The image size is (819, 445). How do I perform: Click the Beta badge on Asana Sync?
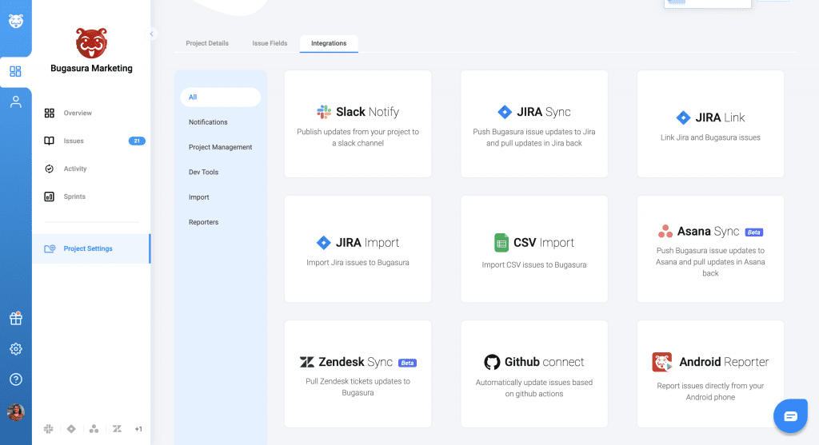754,232
